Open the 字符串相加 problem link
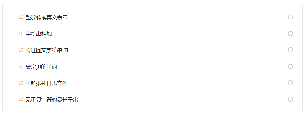The image size is (307, 115). click(38, 34)
